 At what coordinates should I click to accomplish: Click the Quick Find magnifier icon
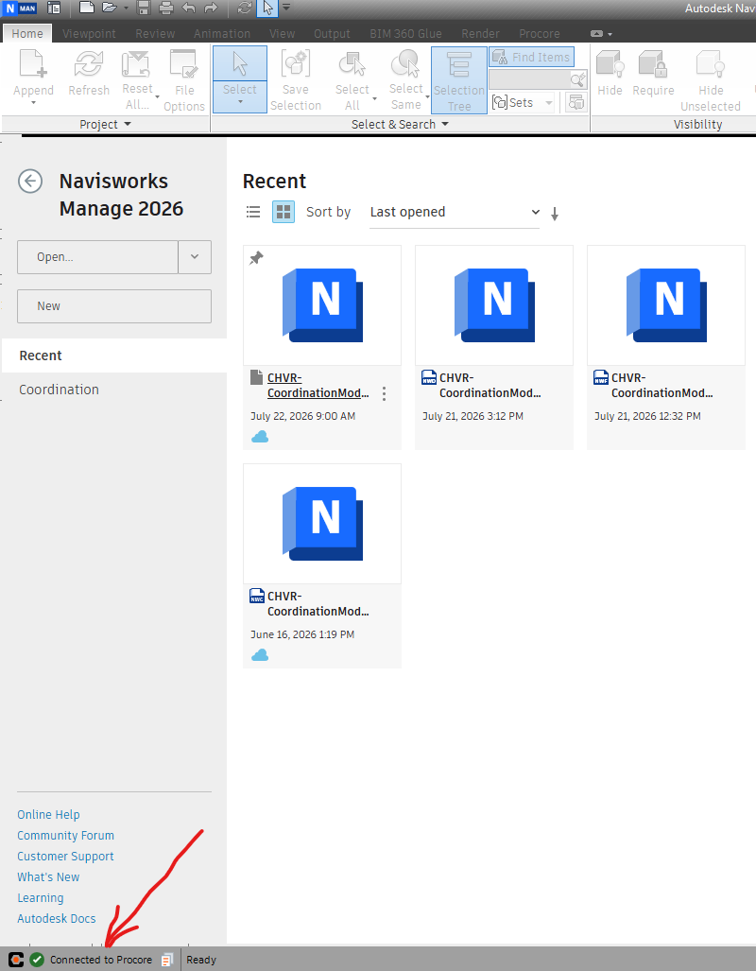click(x=578, y=79)
